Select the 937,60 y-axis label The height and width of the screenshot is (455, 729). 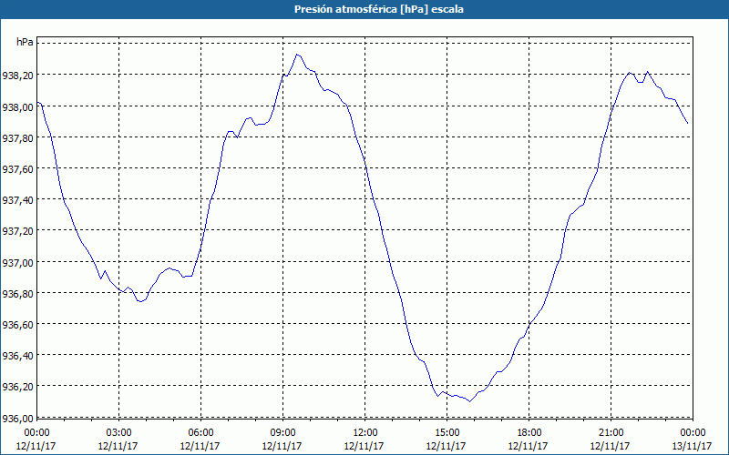[x=17, y=169]
